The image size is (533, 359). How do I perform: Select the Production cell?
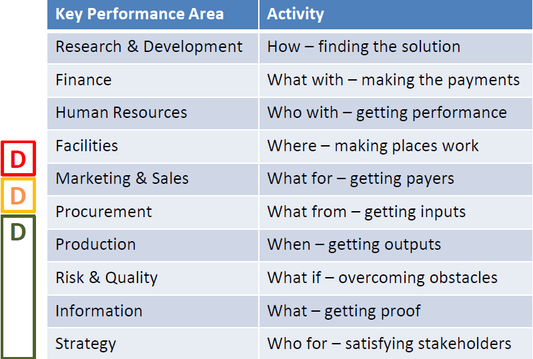153,245
